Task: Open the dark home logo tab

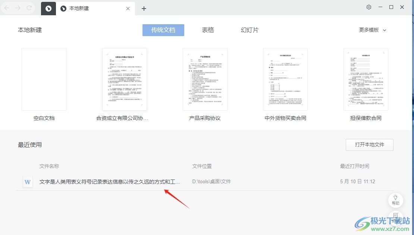Action: pos(48,9)
